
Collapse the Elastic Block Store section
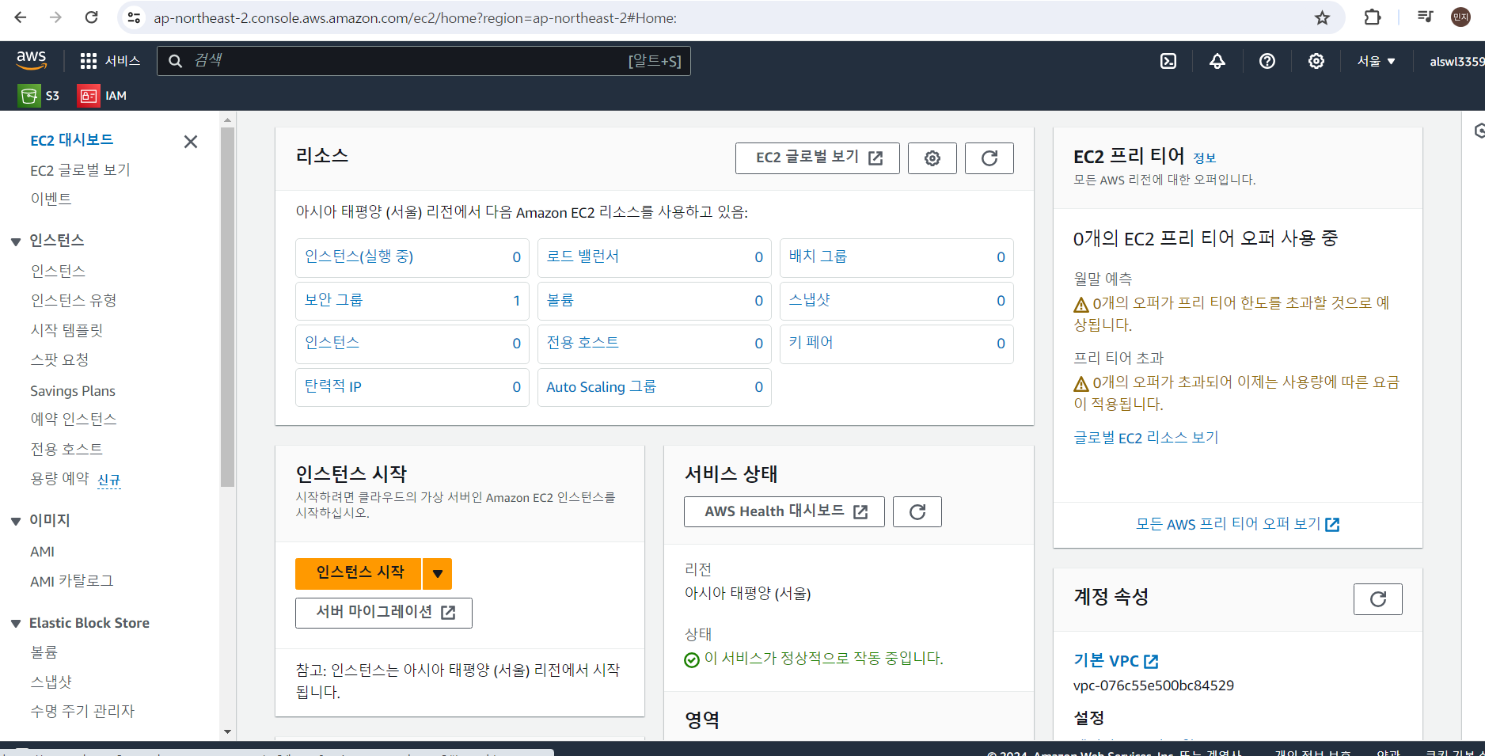[x=15, y=624]
